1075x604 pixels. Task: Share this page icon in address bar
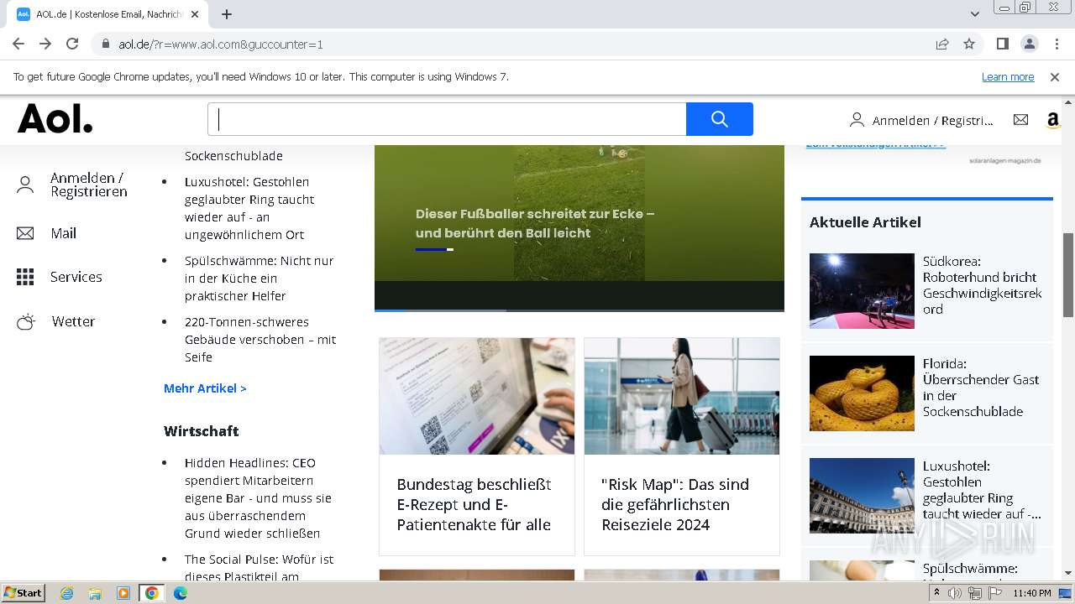point(942,44)
